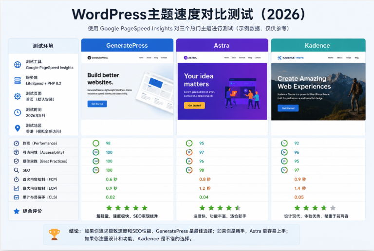This screenshot has width=374, height=251.
Task: Click the Astra logo in its preview
Action: click(190, 57)
